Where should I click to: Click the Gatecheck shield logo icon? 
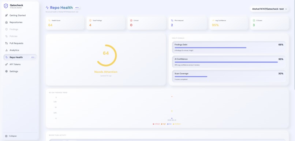[x=6, y=6]
